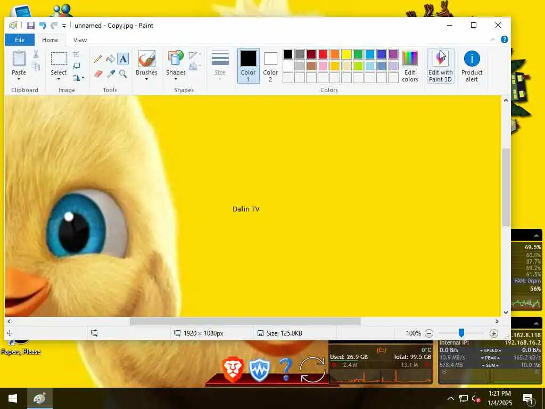Click the muted volume tray icon

pyautogui.click(x=476, y=398)
